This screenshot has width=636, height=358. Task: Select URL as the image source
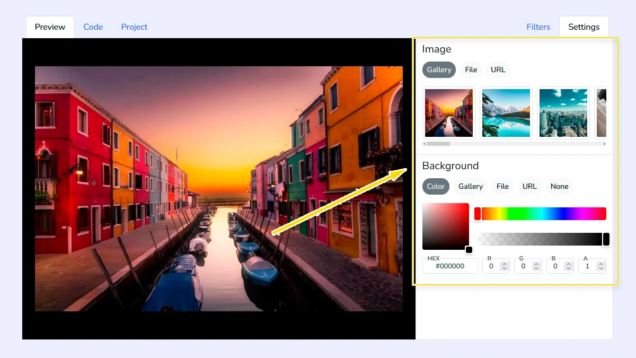coord(498,69)
